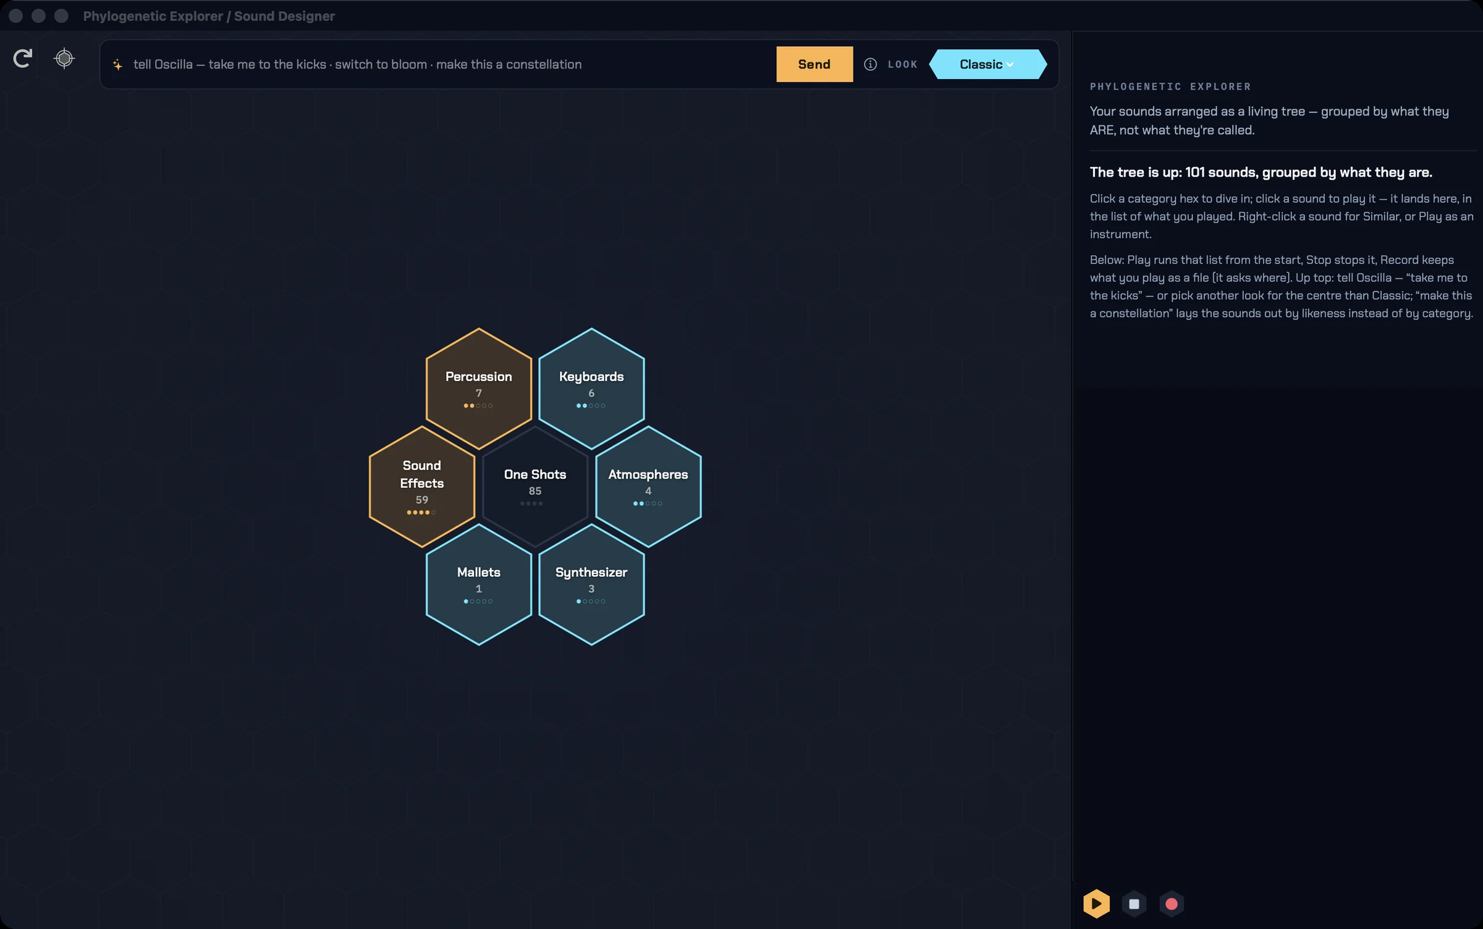Click the info icon next to LOOK
This screenshot has width=1483, height=929.
tap(870, 64)
